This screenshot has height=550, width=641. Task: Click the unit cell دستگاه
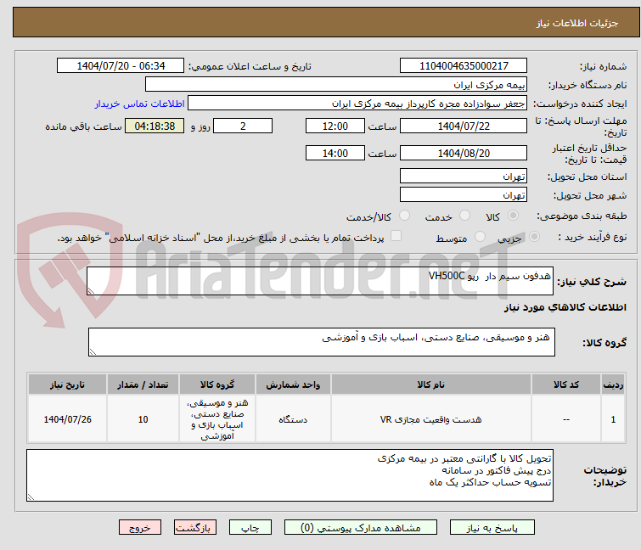point(293,419)
